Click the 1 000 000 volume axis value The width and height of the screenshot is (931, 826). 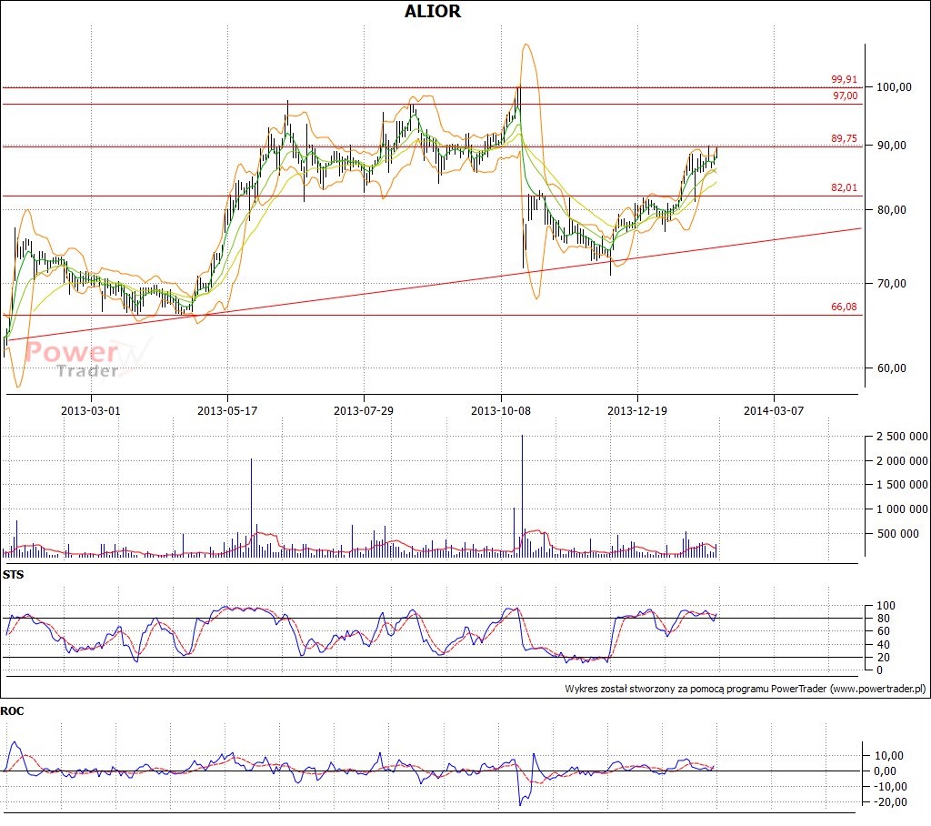pos(902,509)
